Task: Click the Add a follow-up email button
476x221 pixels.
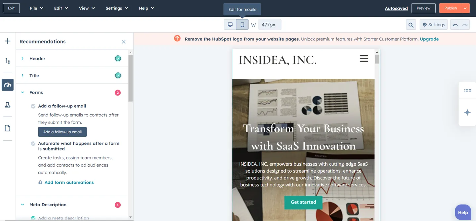Action: (x=62, y=132)
